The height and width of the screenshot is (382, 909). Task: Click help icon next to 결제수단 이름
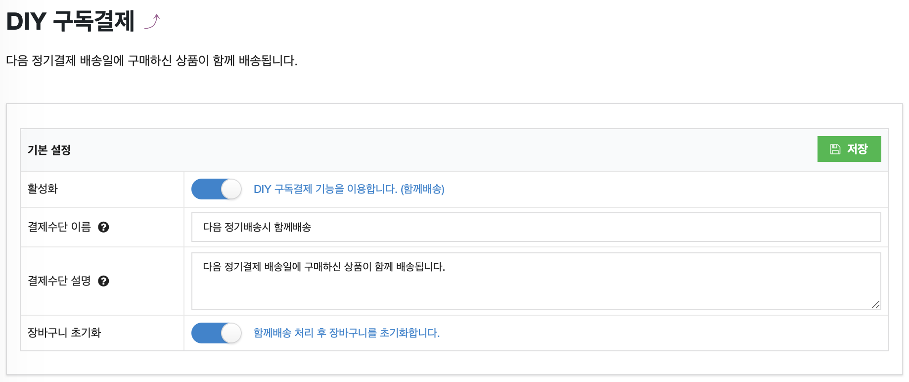pos(103,227)
